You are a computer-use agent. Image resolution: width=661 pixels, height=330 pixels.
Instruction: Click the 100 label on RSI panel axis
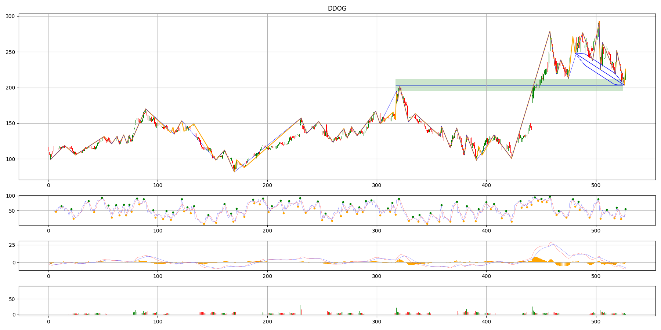coord(10,196)
